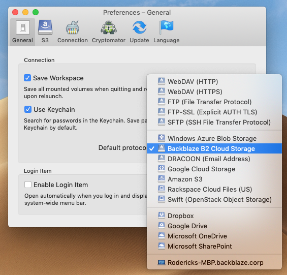287x275 pixels.
Task: Pick Microsoft OneDrive from the list
Action: point(214,236)
